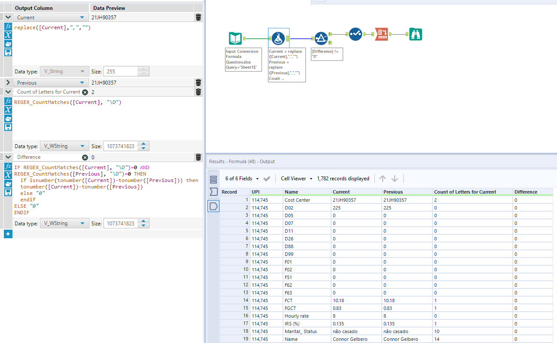
Task: Open the Current output column dropdown
Action: coord(82,18)
